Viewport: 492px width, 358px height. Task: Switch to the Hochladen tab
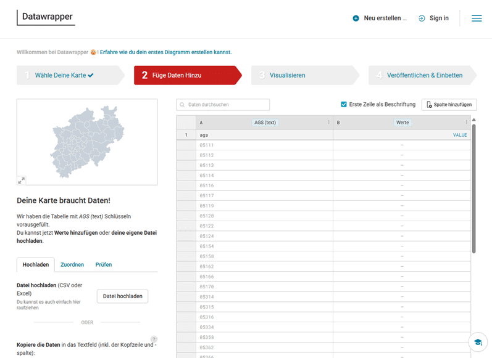[x=36, y=265]
